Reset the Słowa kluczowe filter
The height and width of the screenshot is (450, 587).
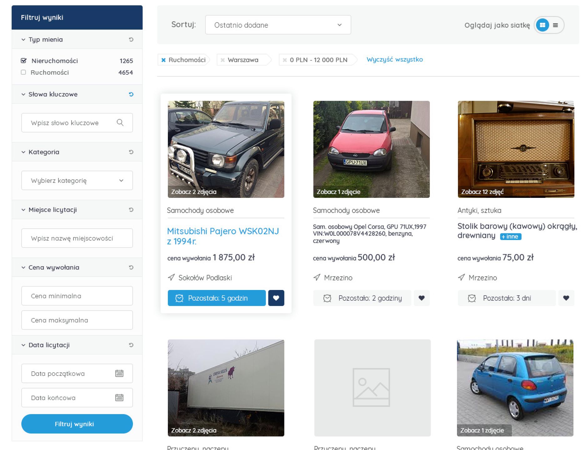point(131,94)
